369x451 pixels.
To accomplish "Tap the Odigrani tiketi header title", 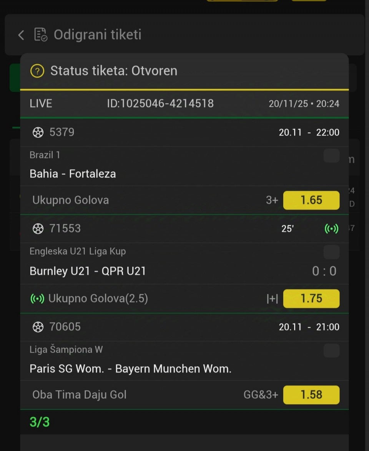I will tap(97, 35).
